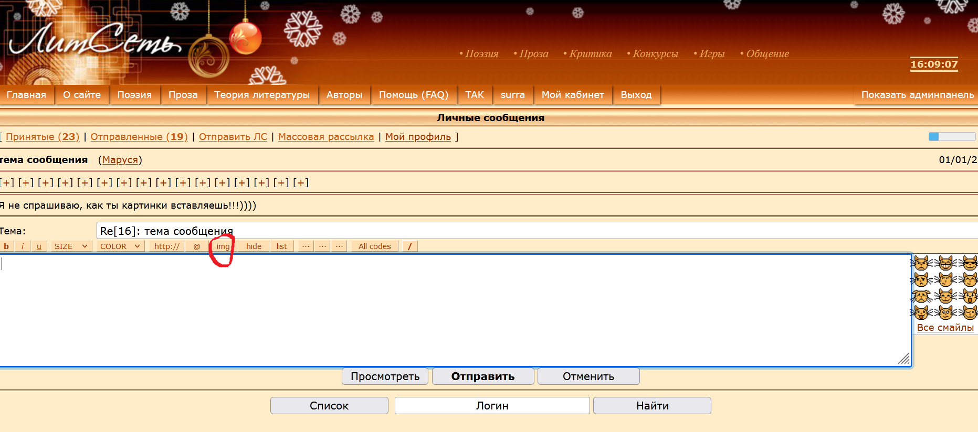Image resolution: width=978 pixels, height=432 pixels.
Task: Insert email tag with @ button
Action: [197, 246]
